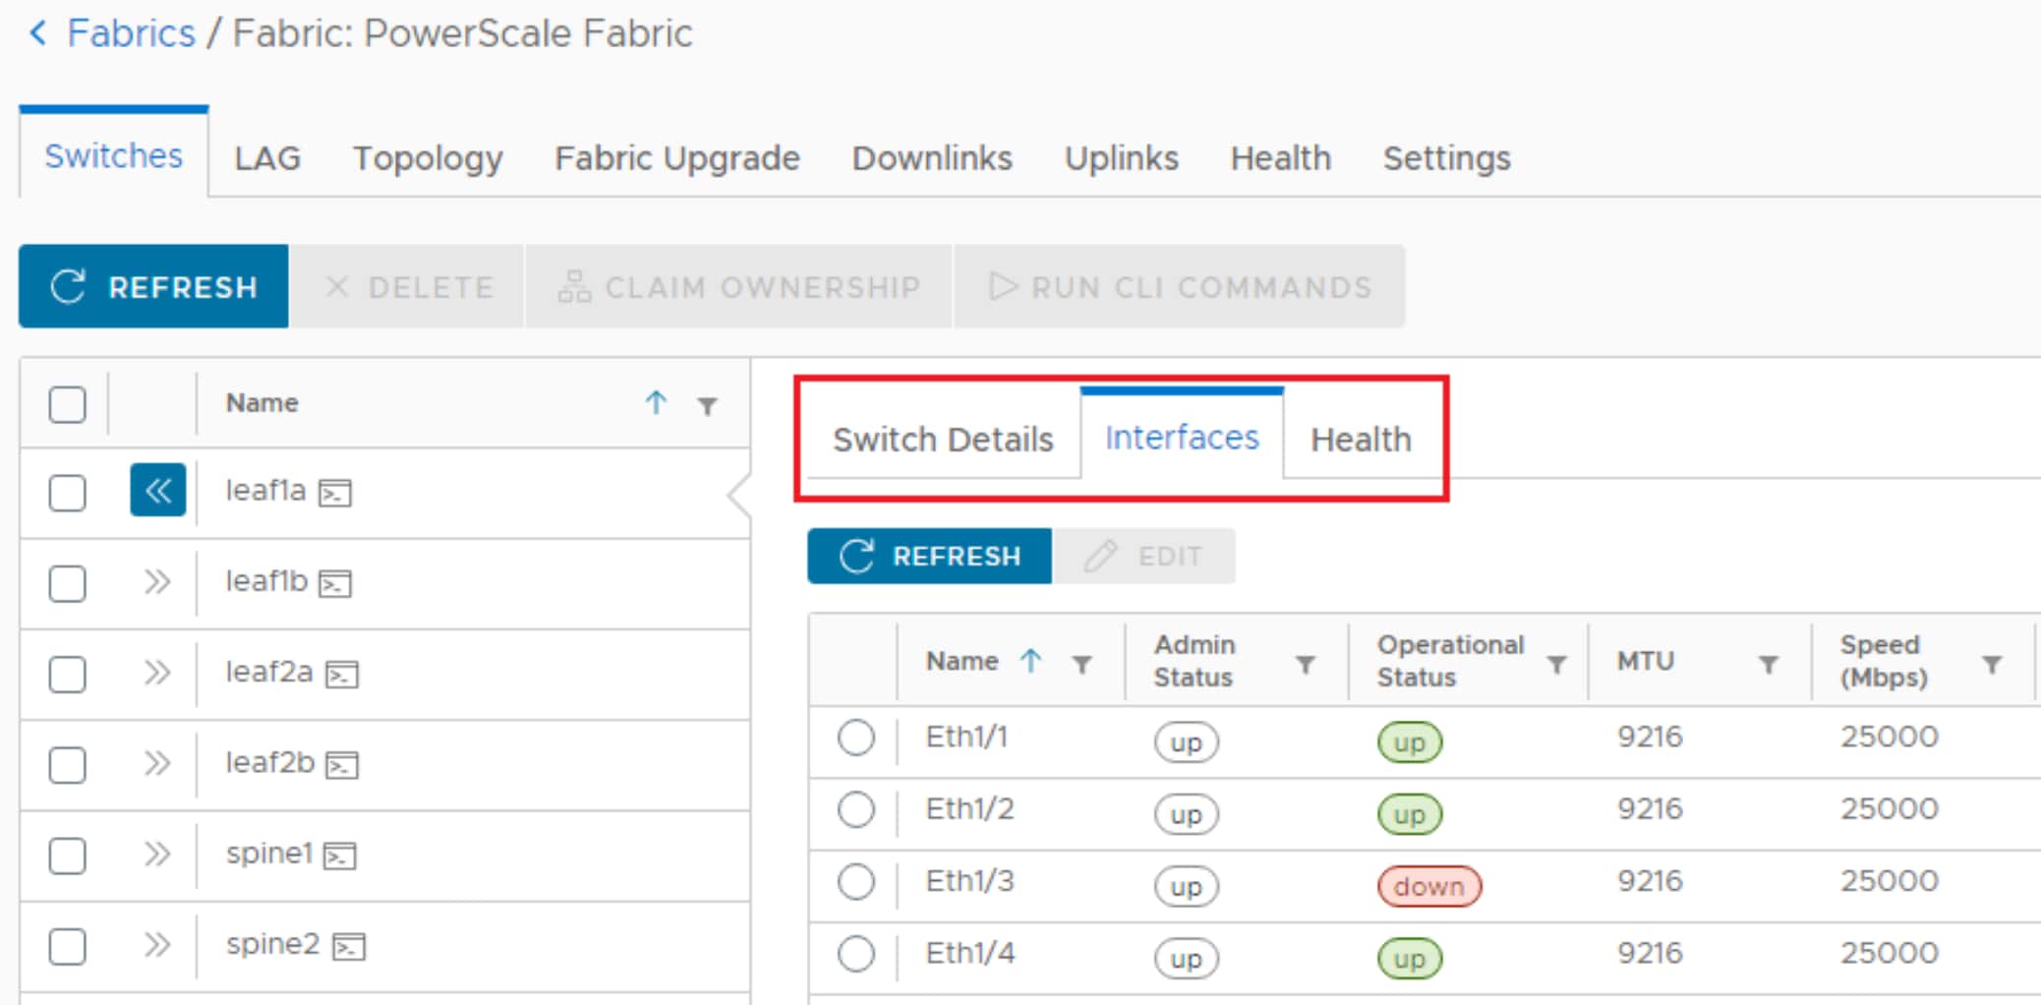Switch to the Topology tab
This screenshot has height=1005, width=2041.
tap(428, 158)
